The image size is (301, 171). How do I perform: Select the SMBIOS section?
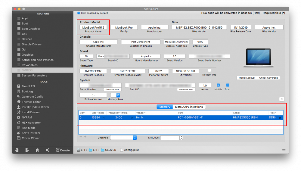pos(43,70)
